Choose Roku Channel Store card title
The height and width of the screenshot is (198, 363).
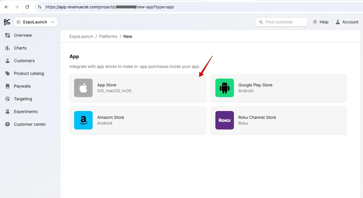(257, 117)
